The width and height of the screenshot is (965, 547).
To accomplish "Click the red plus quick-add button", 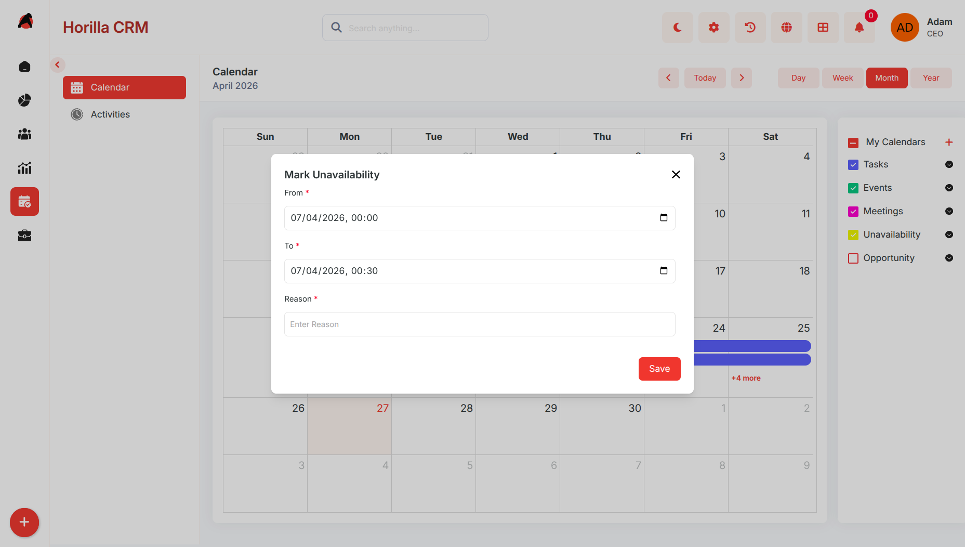I will pyautogui.click(x=24, y=523).
